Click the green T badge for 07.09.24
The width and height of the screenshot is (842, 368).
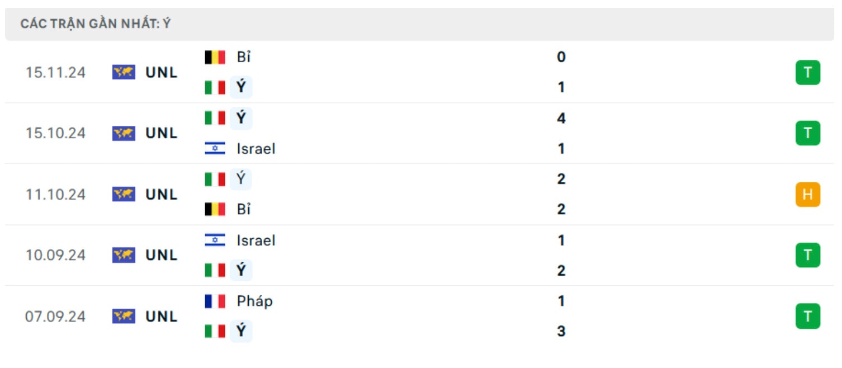click(807, 316)
